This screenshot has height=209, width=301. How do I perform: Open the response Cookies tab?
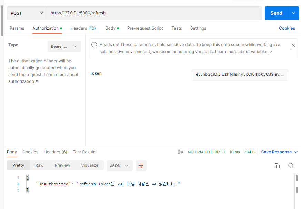pyautogui.click(x=30, y=152)
